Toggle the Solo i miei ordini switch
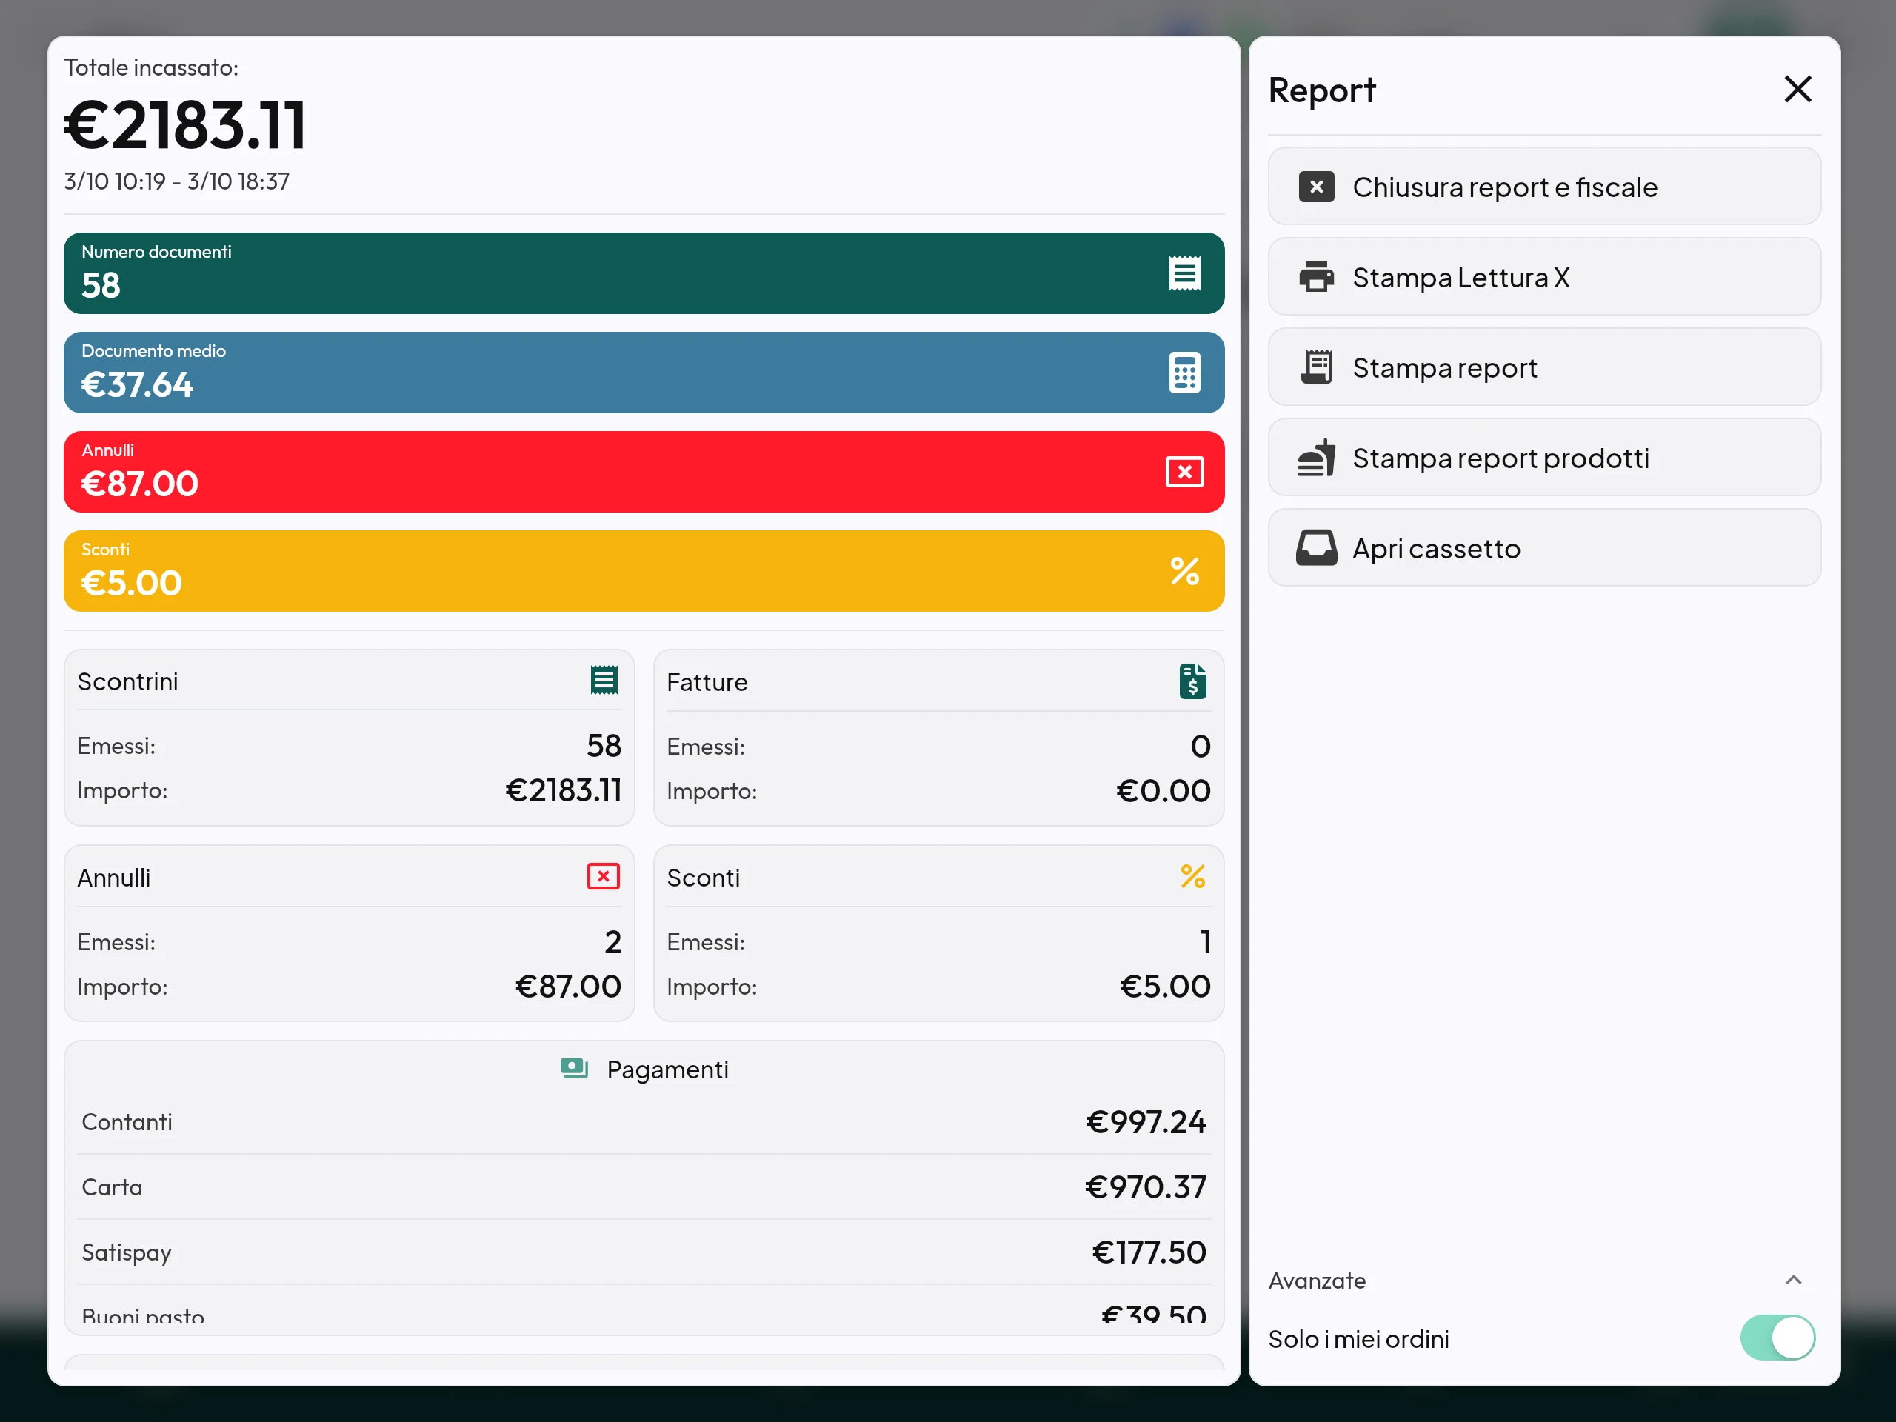The image size is (1896, 1422). [1777, 1338]
